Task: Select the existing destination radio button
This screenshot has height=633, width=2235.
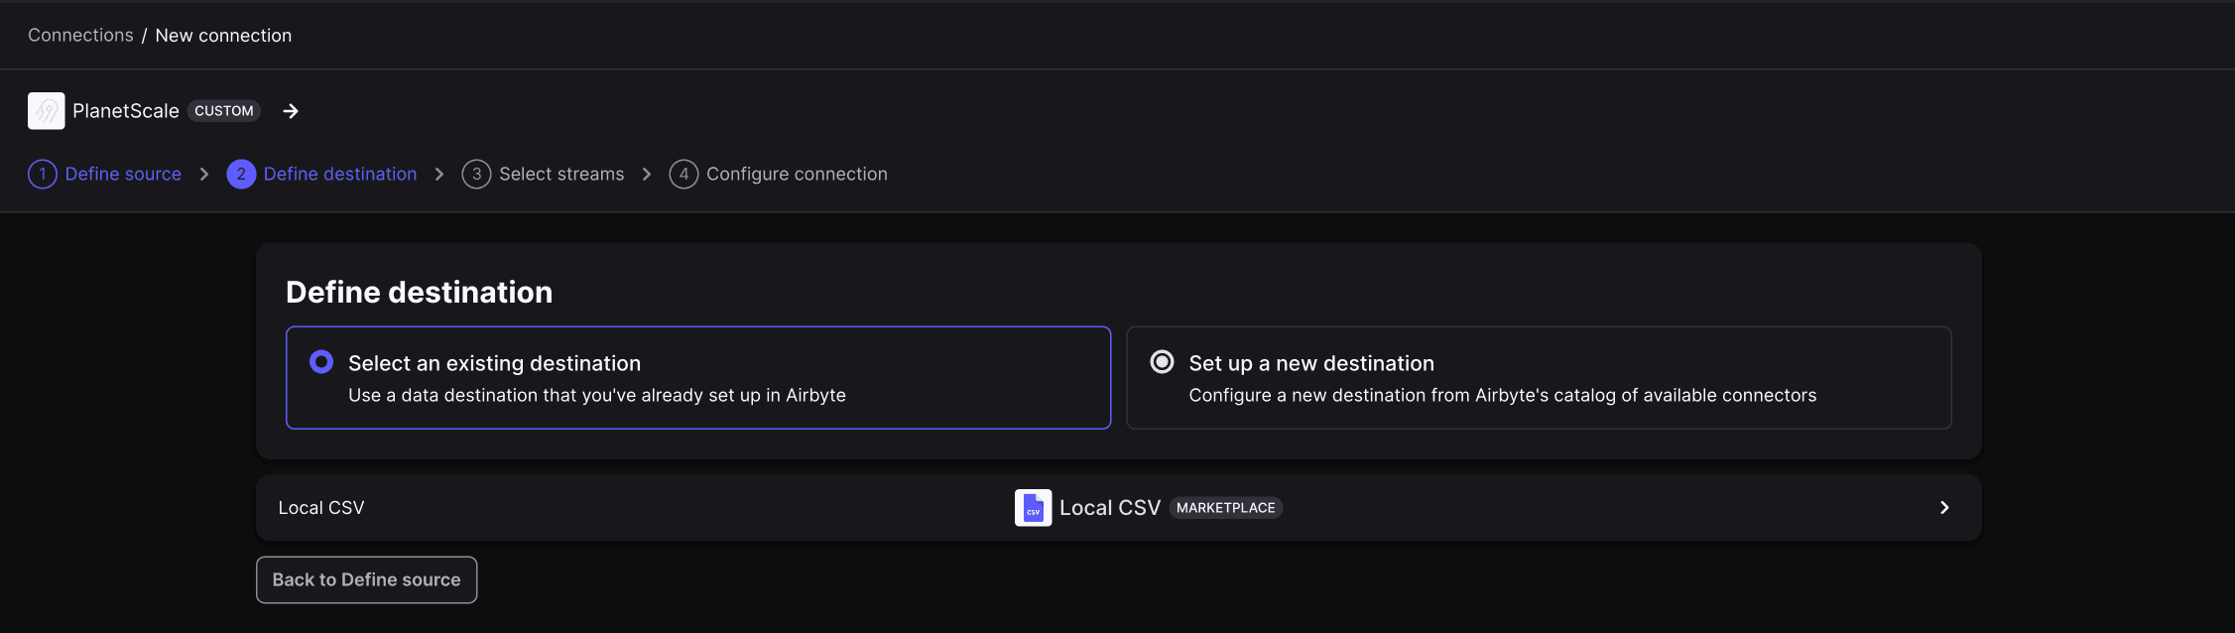Action: point(321,361)
